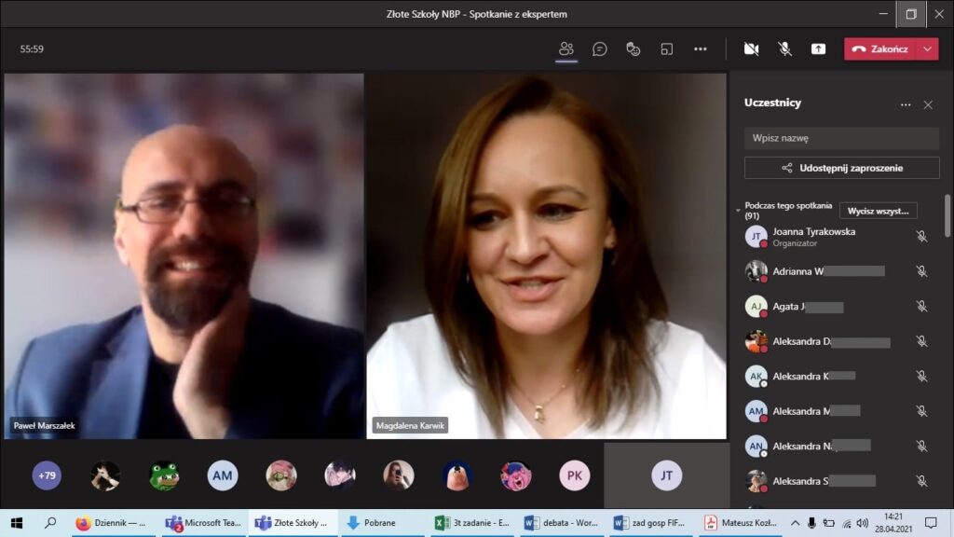954x537 pixels.
Task: Toggle the participants panel icon
Action: tap(566, 48)
